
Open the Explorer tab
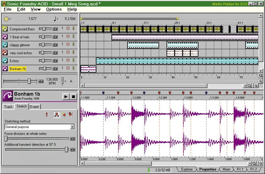pos(187,170)
